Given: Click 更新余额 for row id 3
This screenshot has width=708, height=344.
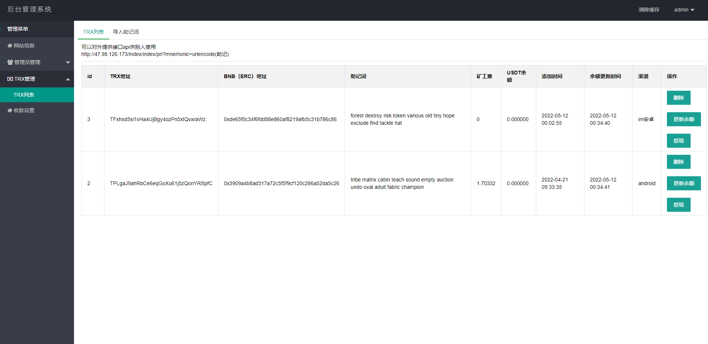Looking at the screenshot, I should [684, 119].
